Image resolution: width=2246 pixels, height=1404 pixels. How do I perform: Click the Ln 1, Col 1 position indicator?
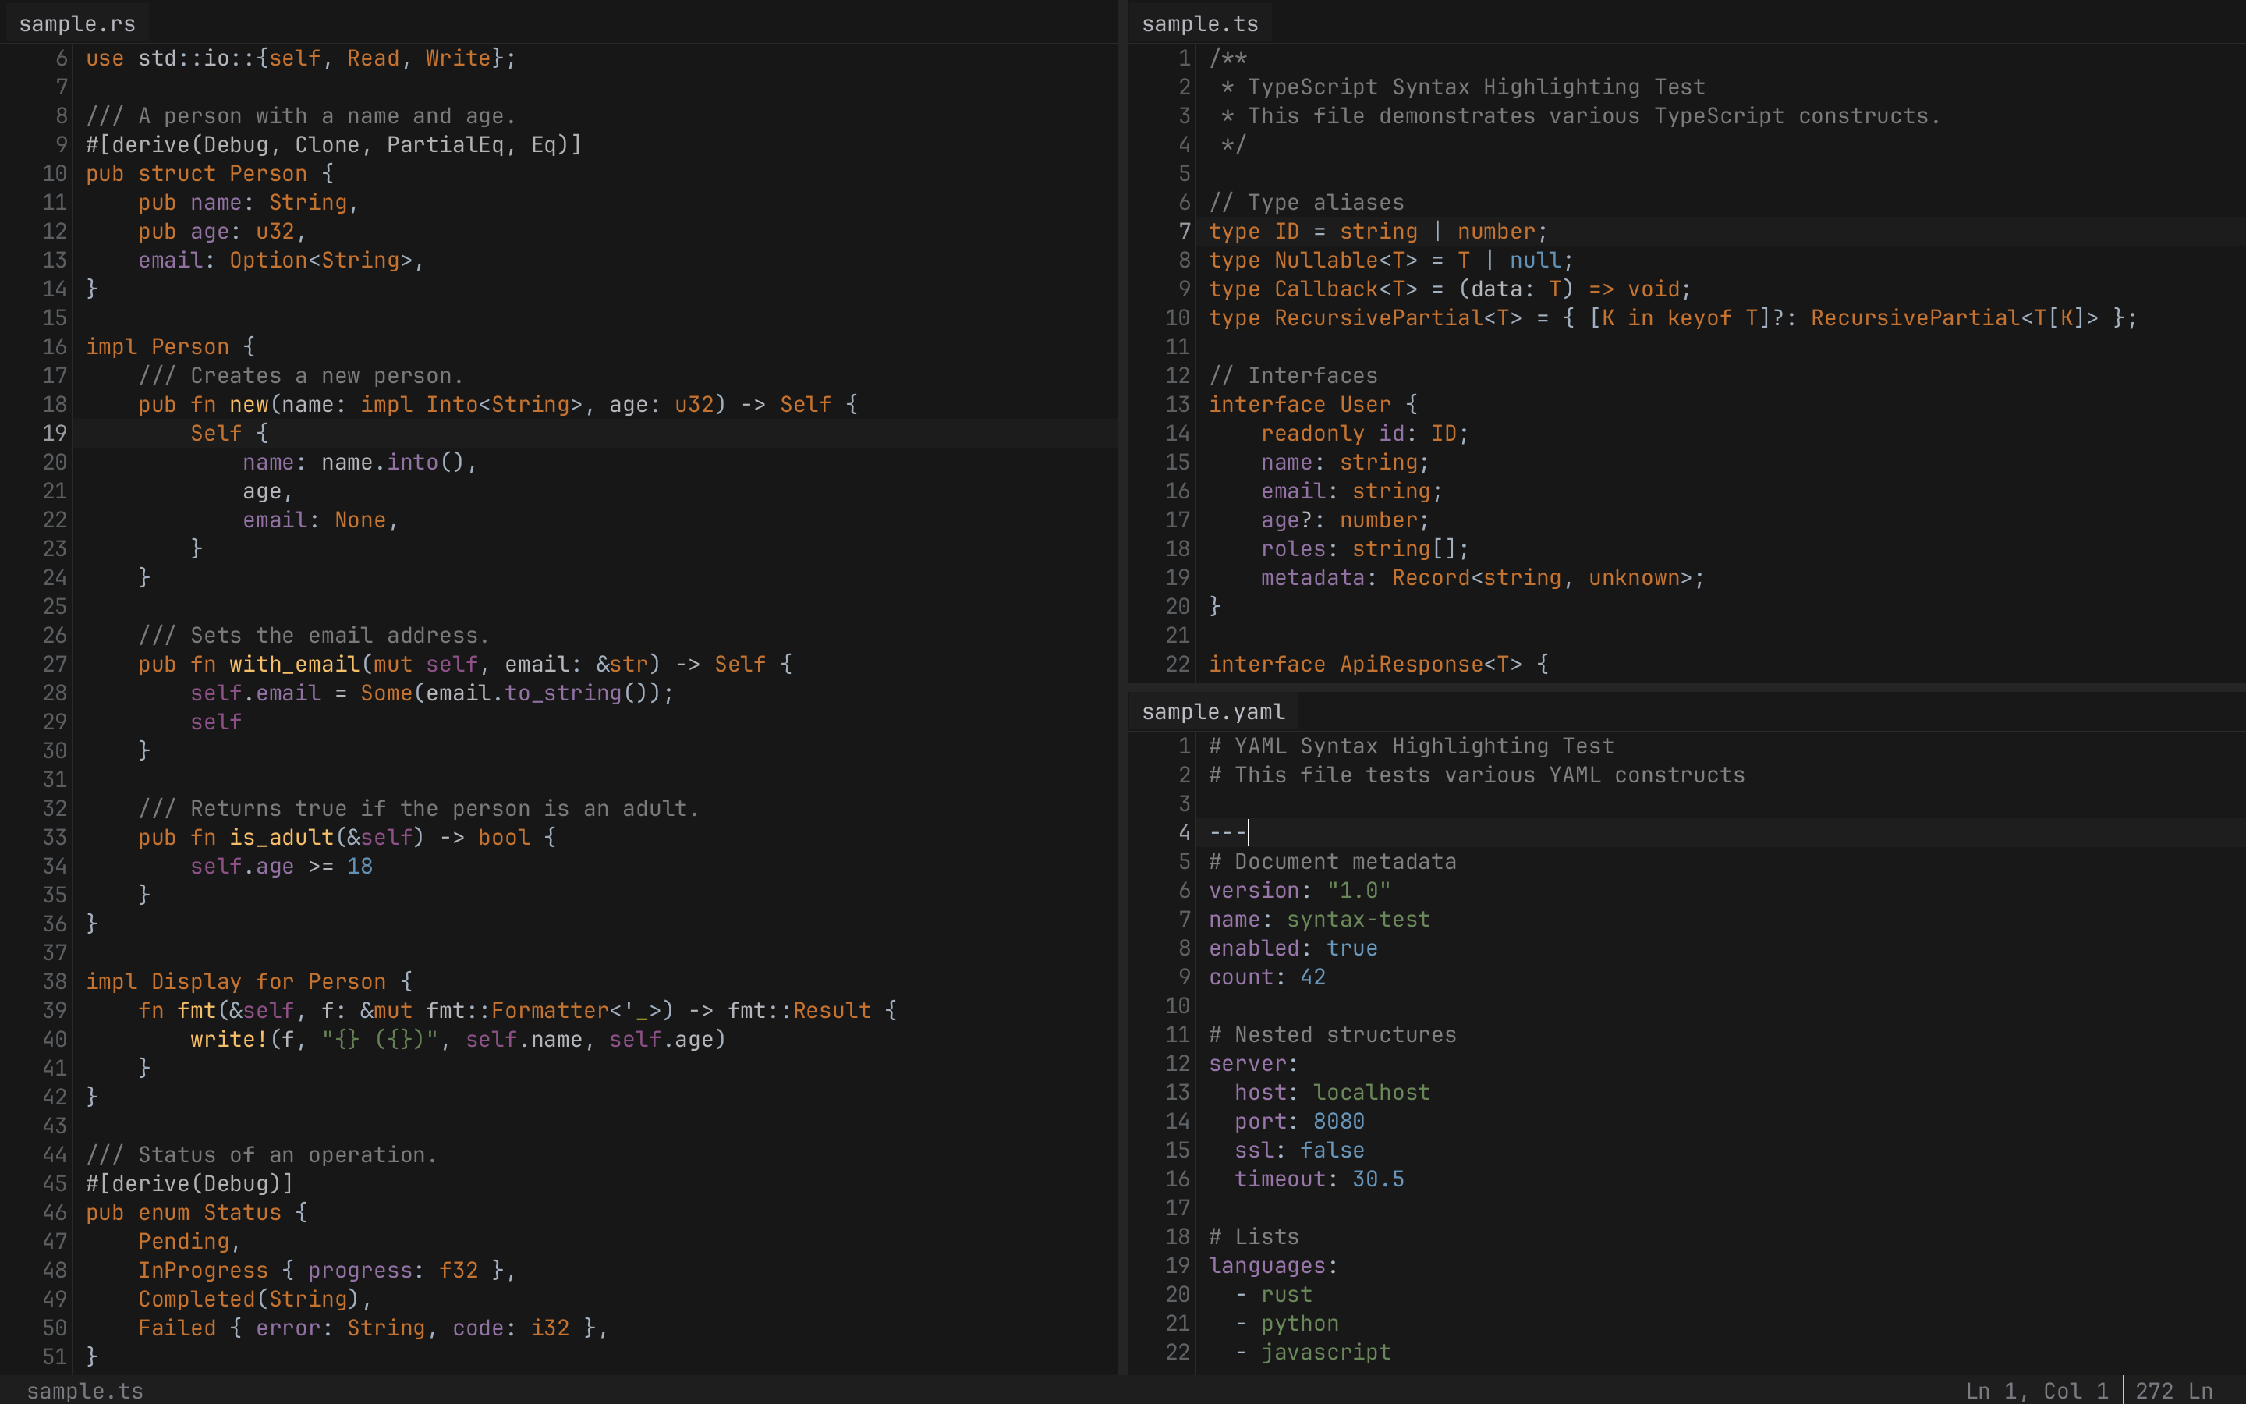coord(2038,1390)
